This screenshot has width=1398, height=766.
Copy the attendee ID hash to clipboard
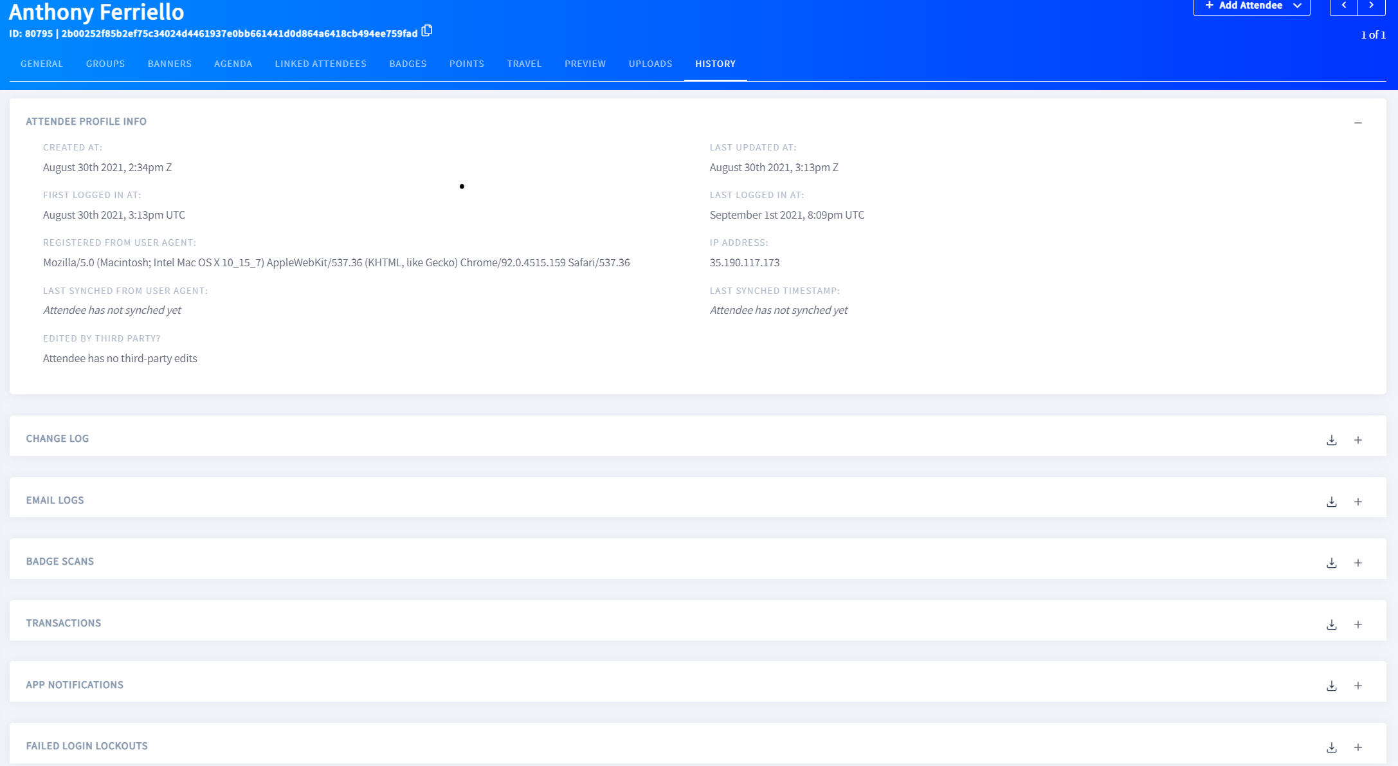pos(427,31)
